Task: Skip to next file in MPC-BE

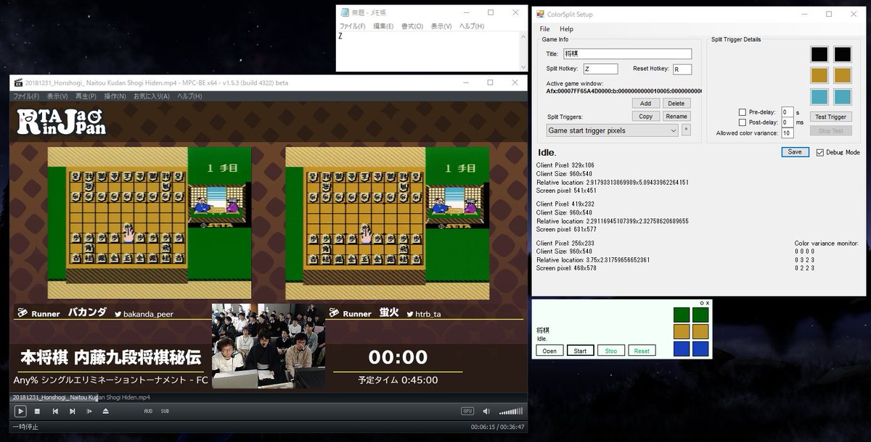Action: tap(72, 412)
